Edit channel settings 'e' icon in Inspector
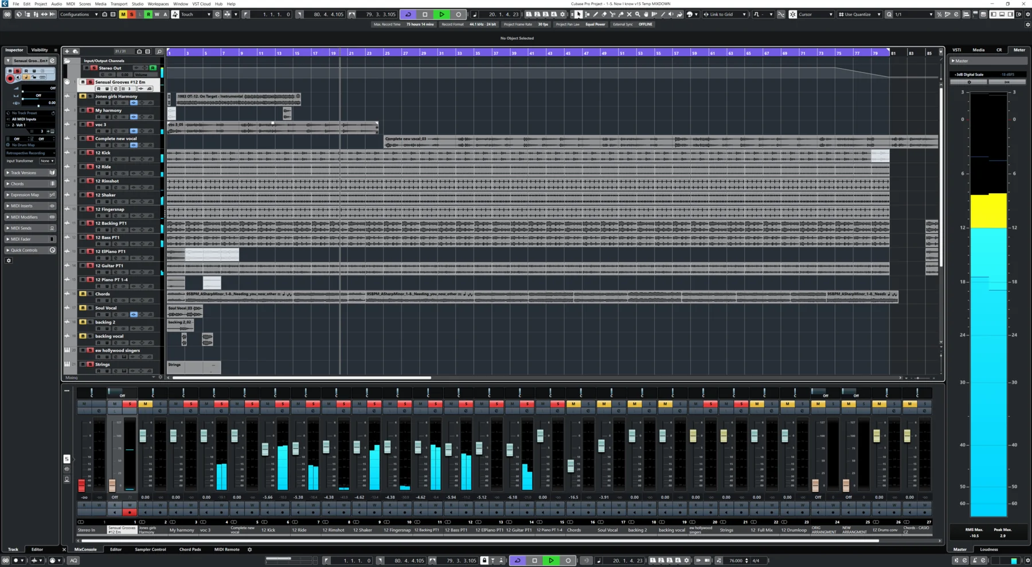This screenshot has height=567, width=1032. [52, 61]
